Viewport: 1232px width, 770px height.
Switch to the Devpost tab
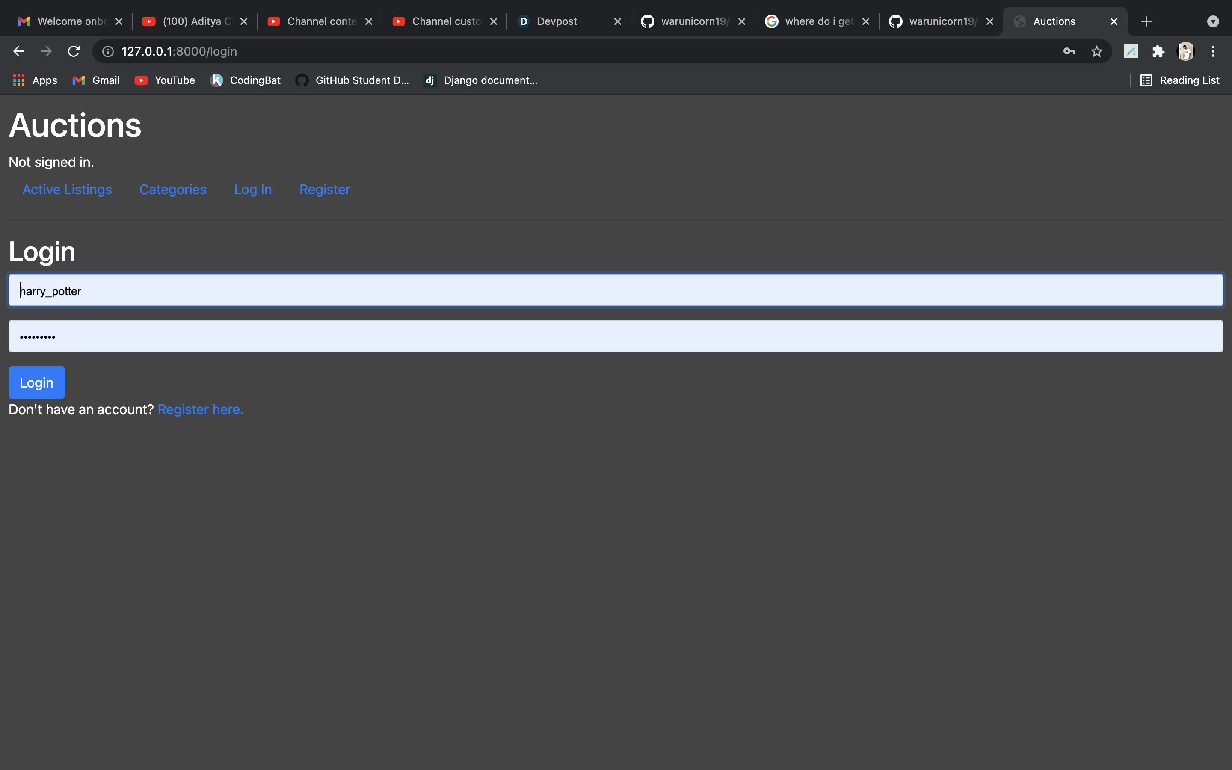557,21
